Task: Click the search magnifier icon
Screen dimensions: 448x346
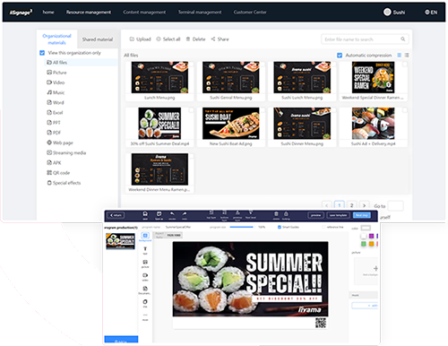Action: [x=403, y=39]
